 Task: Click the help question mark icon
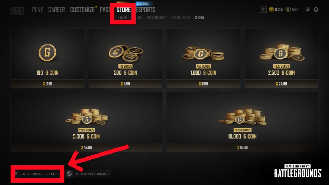(x=263, y=10)
